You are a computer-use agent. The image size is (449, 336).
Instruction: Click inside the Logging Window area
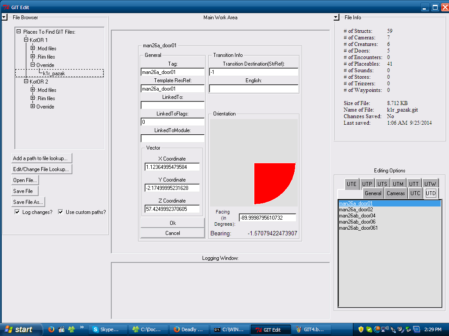pos(220,290)
